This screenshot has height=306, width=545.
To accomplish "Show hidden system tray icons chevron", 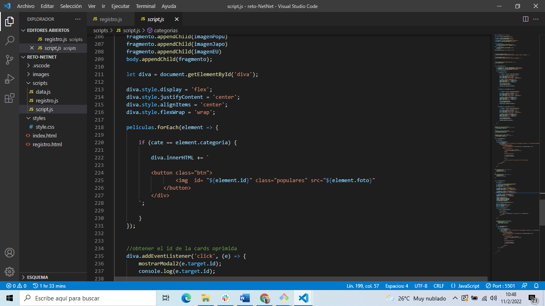I will (455, 298).
